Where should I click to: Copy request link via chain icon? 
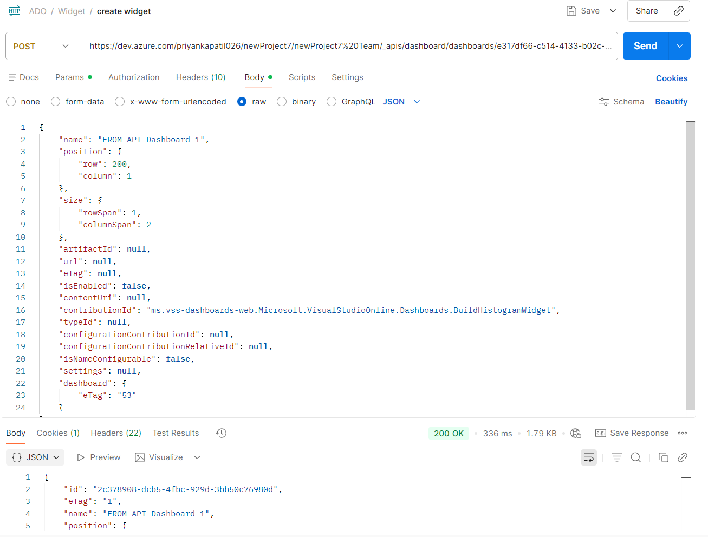pyautogui.click(x=678, y=11)
